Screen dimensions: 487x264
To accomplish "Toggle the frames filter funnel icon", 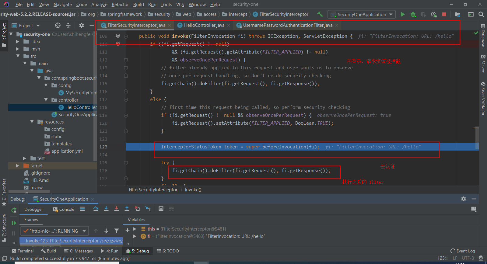I will coord(116,231).
